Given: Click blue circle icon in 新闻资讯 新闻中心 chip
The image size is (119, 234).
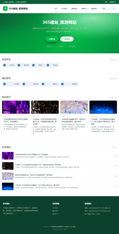Looking at the screenshot, I should [x=33, y=65].
